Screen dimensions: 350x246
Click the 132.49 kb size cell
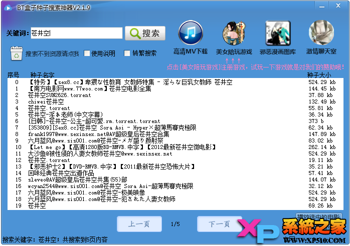click(x=322, y=101)
